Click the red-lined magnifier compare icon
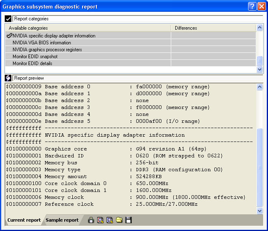This screenshot has height=231, width=268. coord(100,220)
